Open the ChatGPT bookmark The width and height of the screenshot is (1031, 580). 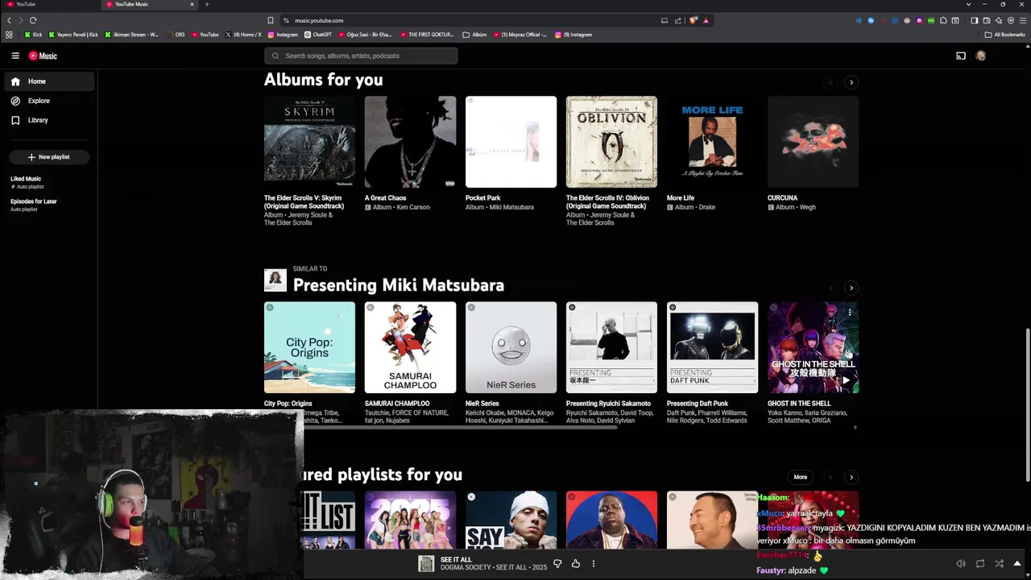317,35
